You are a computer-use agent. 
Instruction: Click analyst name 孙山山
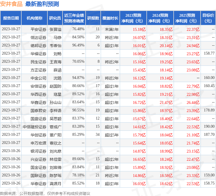[55, 102]
